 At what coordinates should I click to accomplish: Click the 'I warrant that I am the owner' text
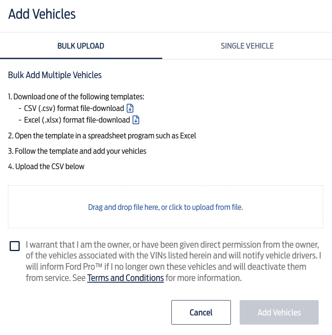78,245
